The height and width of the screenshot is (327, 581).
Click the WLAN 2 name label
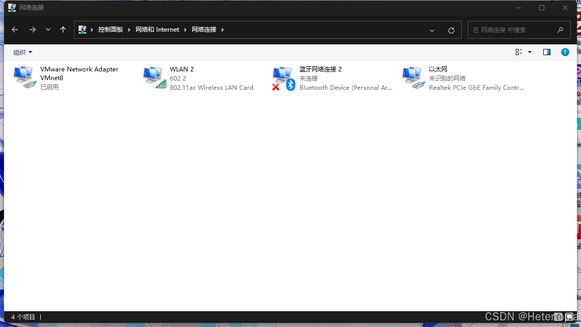point(182,69)
